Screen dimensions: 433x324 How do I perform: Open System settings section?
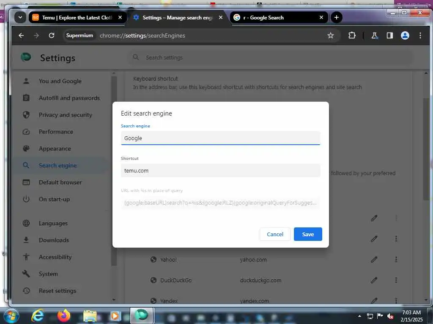pos(48,274)
